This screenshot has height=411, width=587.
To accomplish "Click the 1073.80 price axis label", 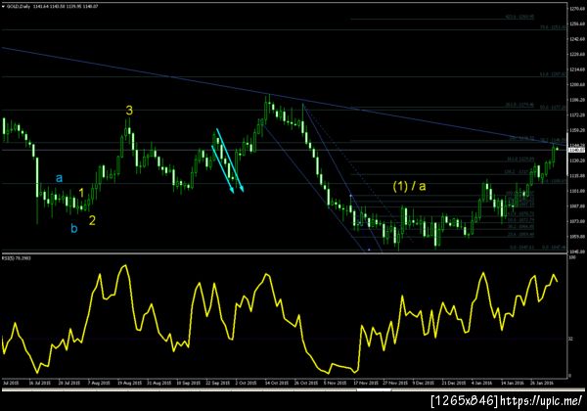I will coord(577,221).
